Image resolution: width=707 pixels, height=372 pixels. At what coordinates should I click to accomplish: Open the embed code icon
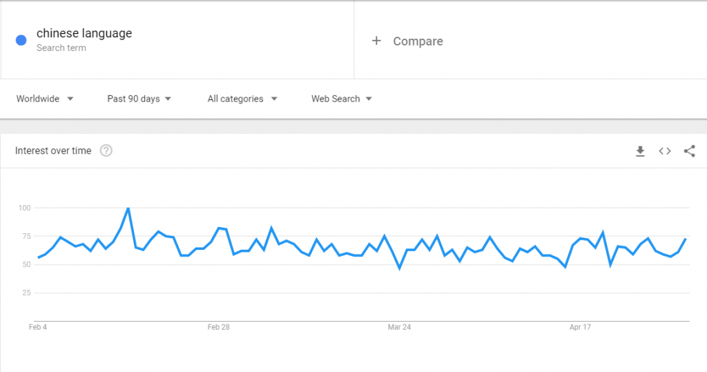pyautogui.click(x=665, y=151)
